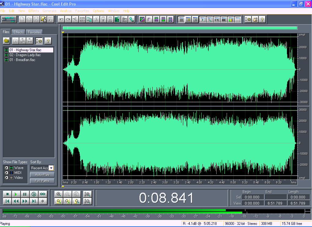The image size is (312, 227).
Task: Click the Rewind button
Action: pyautogui.click(x=16, y=201)
